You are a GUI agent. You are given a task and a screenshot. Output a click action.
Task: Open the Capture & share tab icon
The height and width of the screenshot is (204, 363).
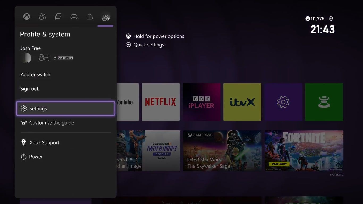tap(90, 17)
